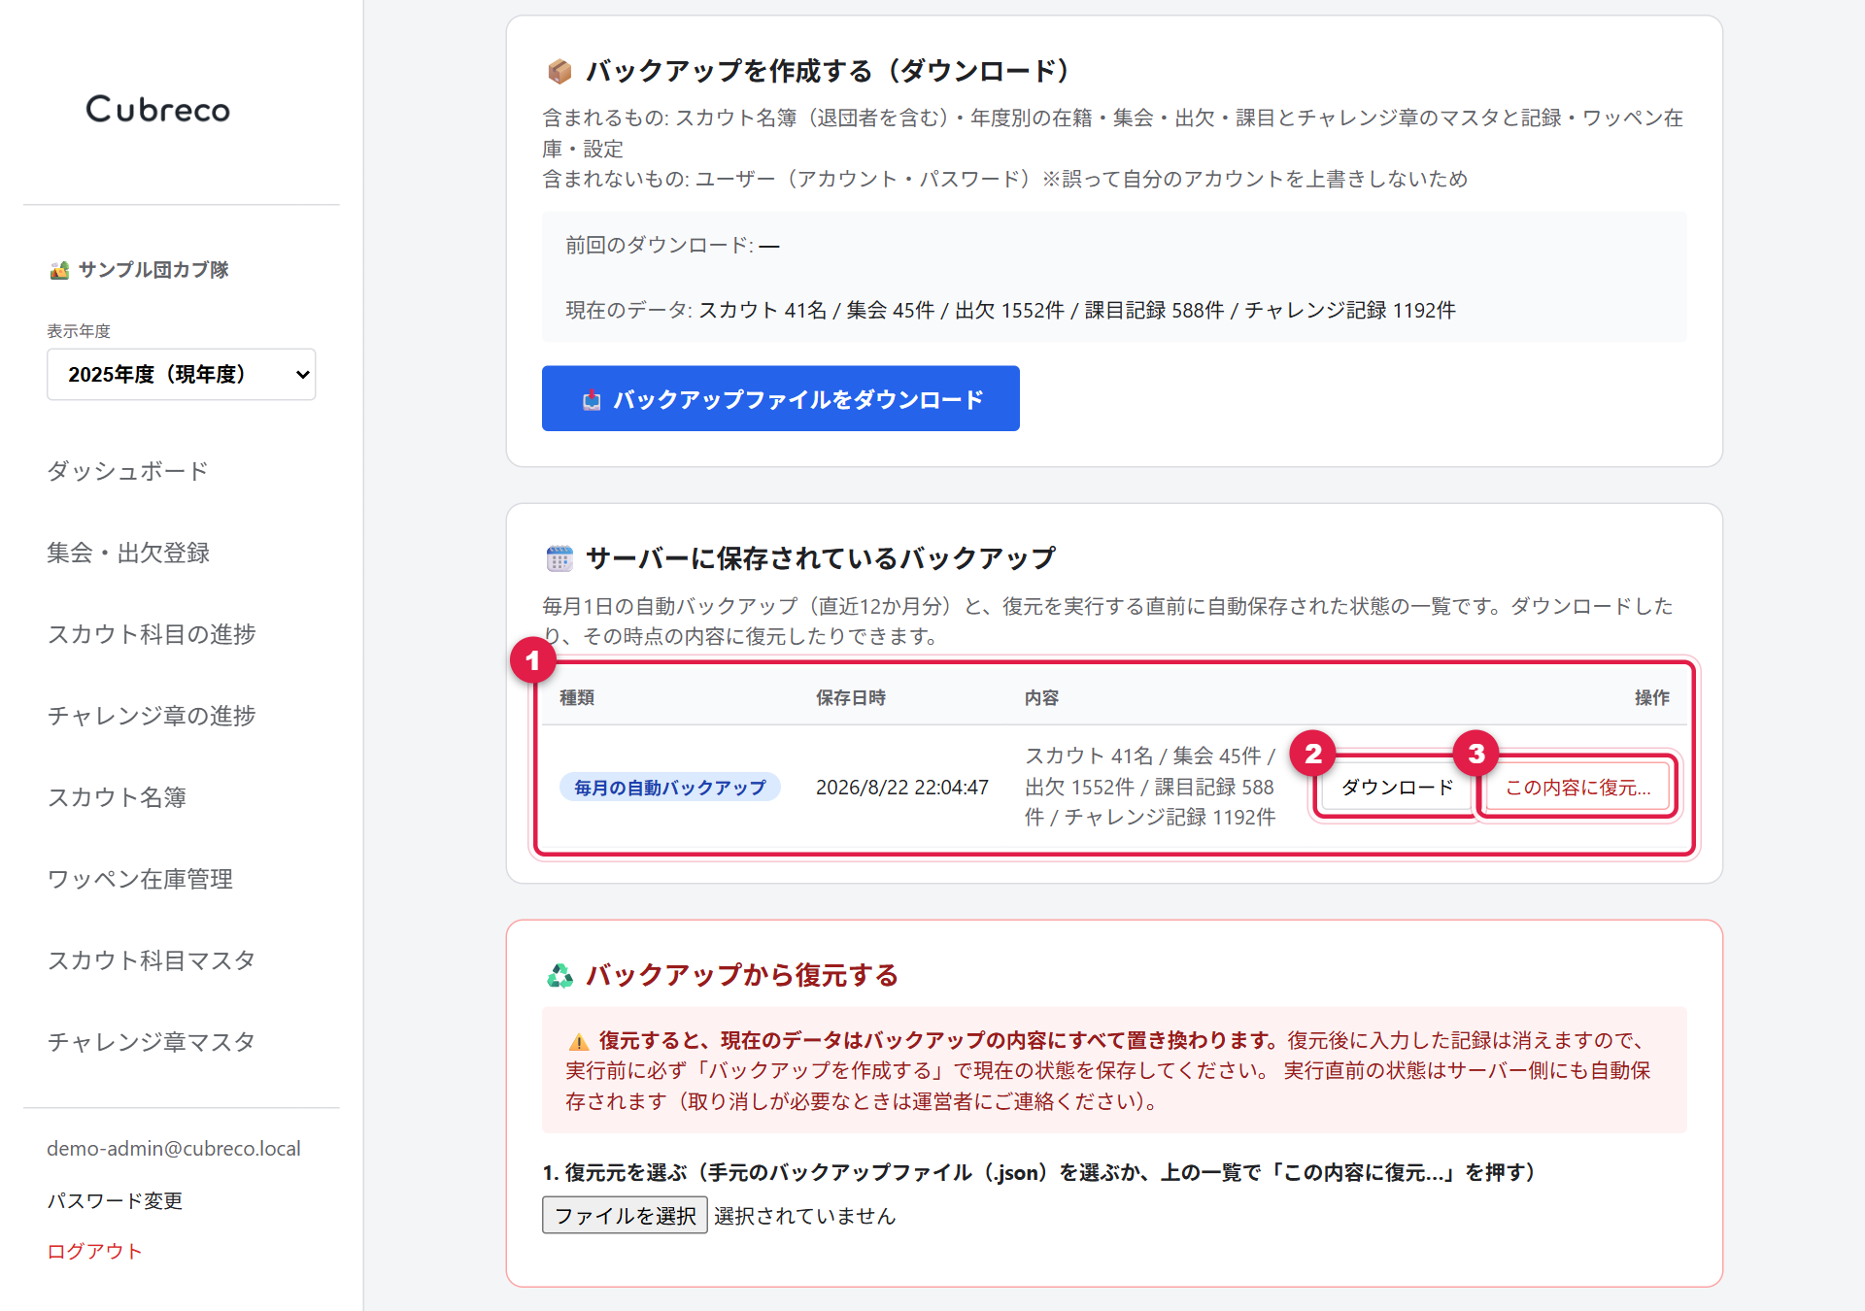Screen dimensions: 1865x1311
Task: Click the サンプル団カブ隊 group name
Action: tap(153, 270)
